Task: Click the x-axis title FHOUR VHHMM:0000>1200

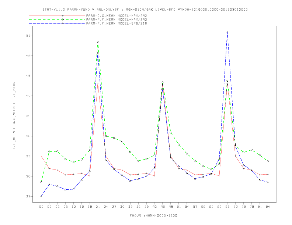Action: [x=153, y=215]
